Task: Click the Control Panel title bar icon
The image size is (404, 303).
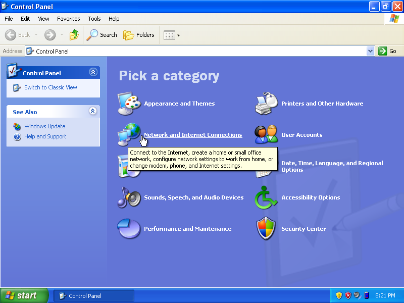Action: [5, 6]
